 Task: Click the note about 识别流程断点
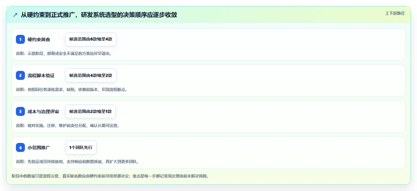pos(71,89)
